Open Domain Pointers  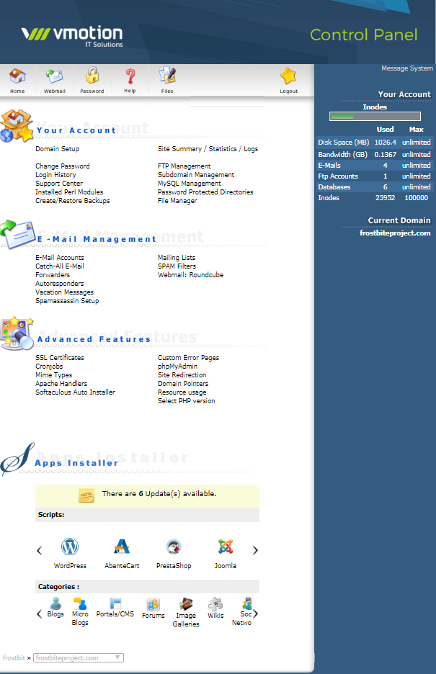183,383
